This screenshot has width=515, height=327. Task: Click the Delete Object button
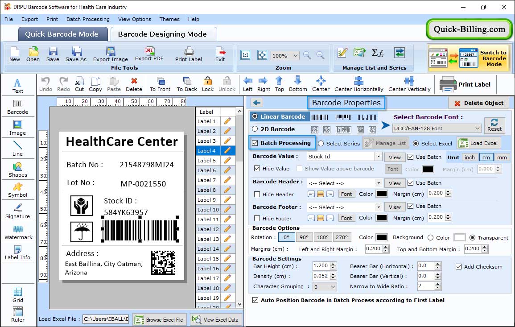pyautogui.click(x=478, y=103)
